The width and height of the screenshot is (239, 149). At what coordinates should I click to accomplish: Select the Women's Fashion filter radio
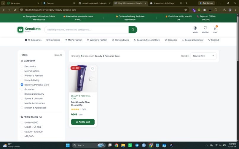point(22,75)
